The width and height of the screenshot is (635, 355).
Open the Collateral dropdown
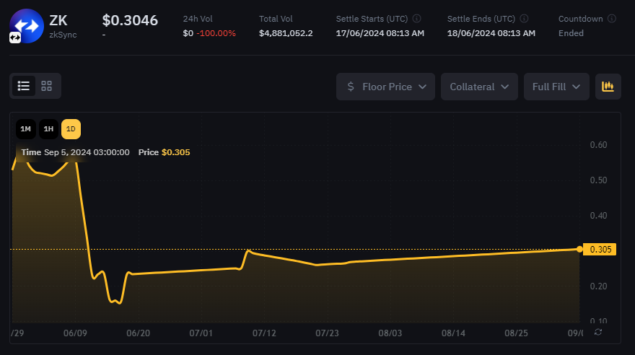[479, 87]
